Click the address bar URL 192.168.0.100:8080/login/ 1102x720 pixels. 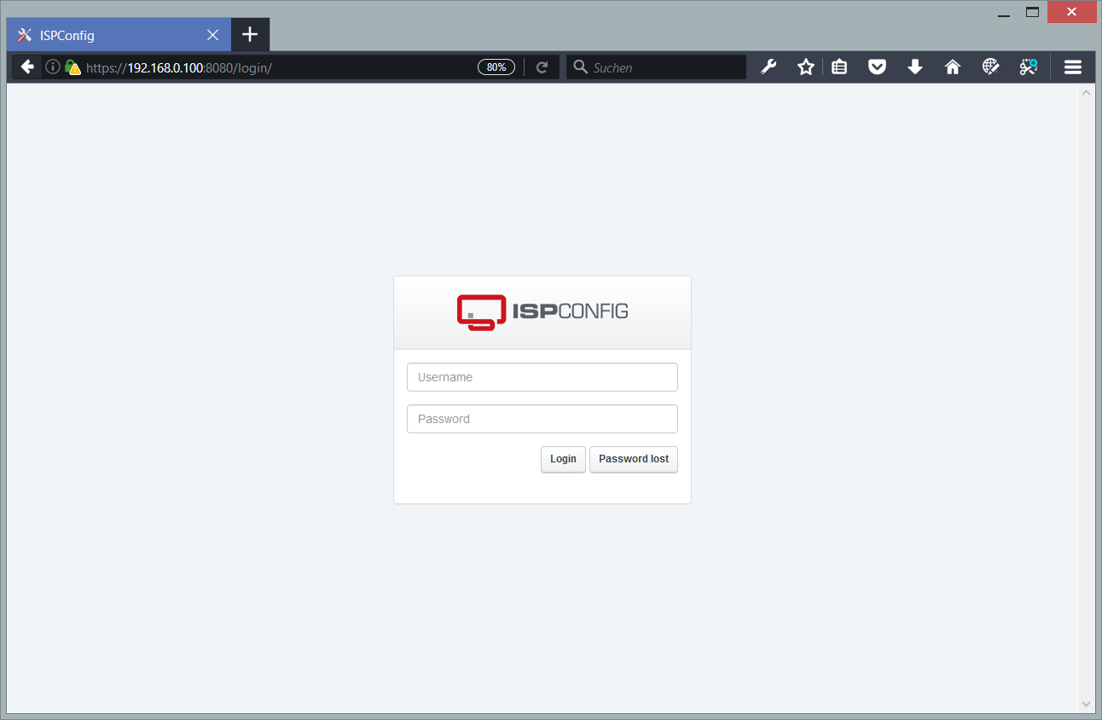coord(178,67)
